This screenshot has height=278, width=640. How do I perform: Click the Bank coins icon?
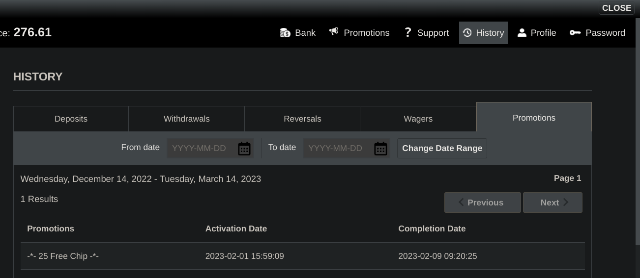(285, 33)
